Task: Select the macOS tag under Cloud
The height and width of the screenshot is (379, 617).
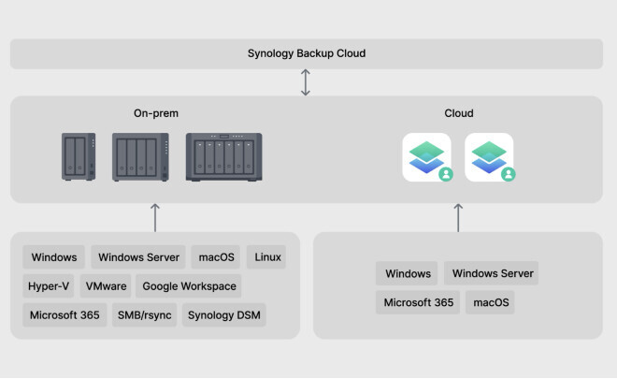Action: (490, 302)
